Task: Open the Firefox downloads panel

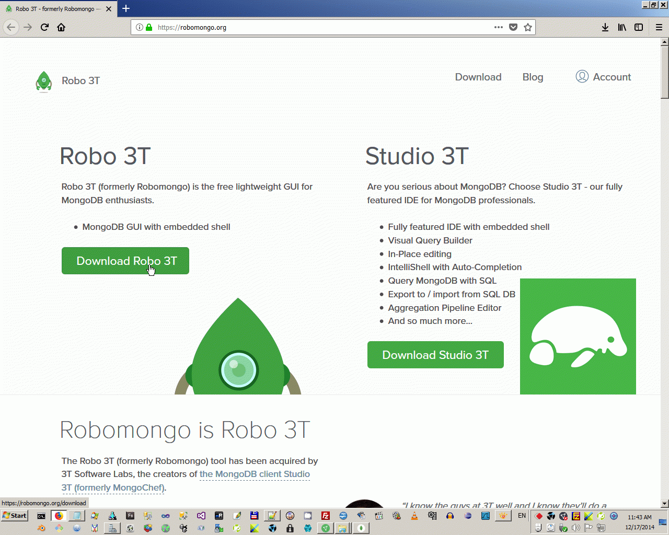Action: [605, 27]
